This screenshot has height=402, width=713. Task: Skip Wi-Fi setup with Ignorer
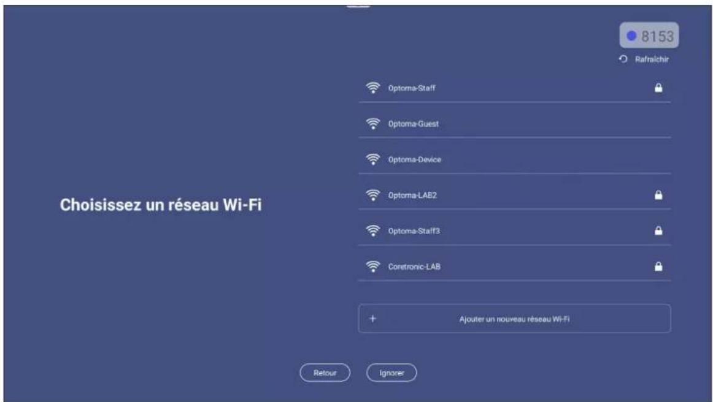pyautogui.click(x=391, y=373)
